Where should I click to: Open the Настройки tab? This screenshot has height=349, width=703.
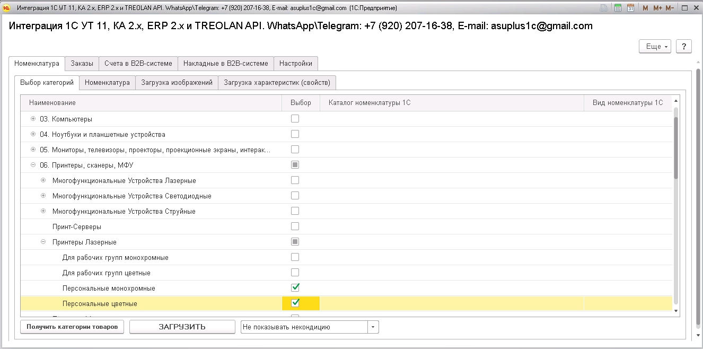[x=296, y=63]
